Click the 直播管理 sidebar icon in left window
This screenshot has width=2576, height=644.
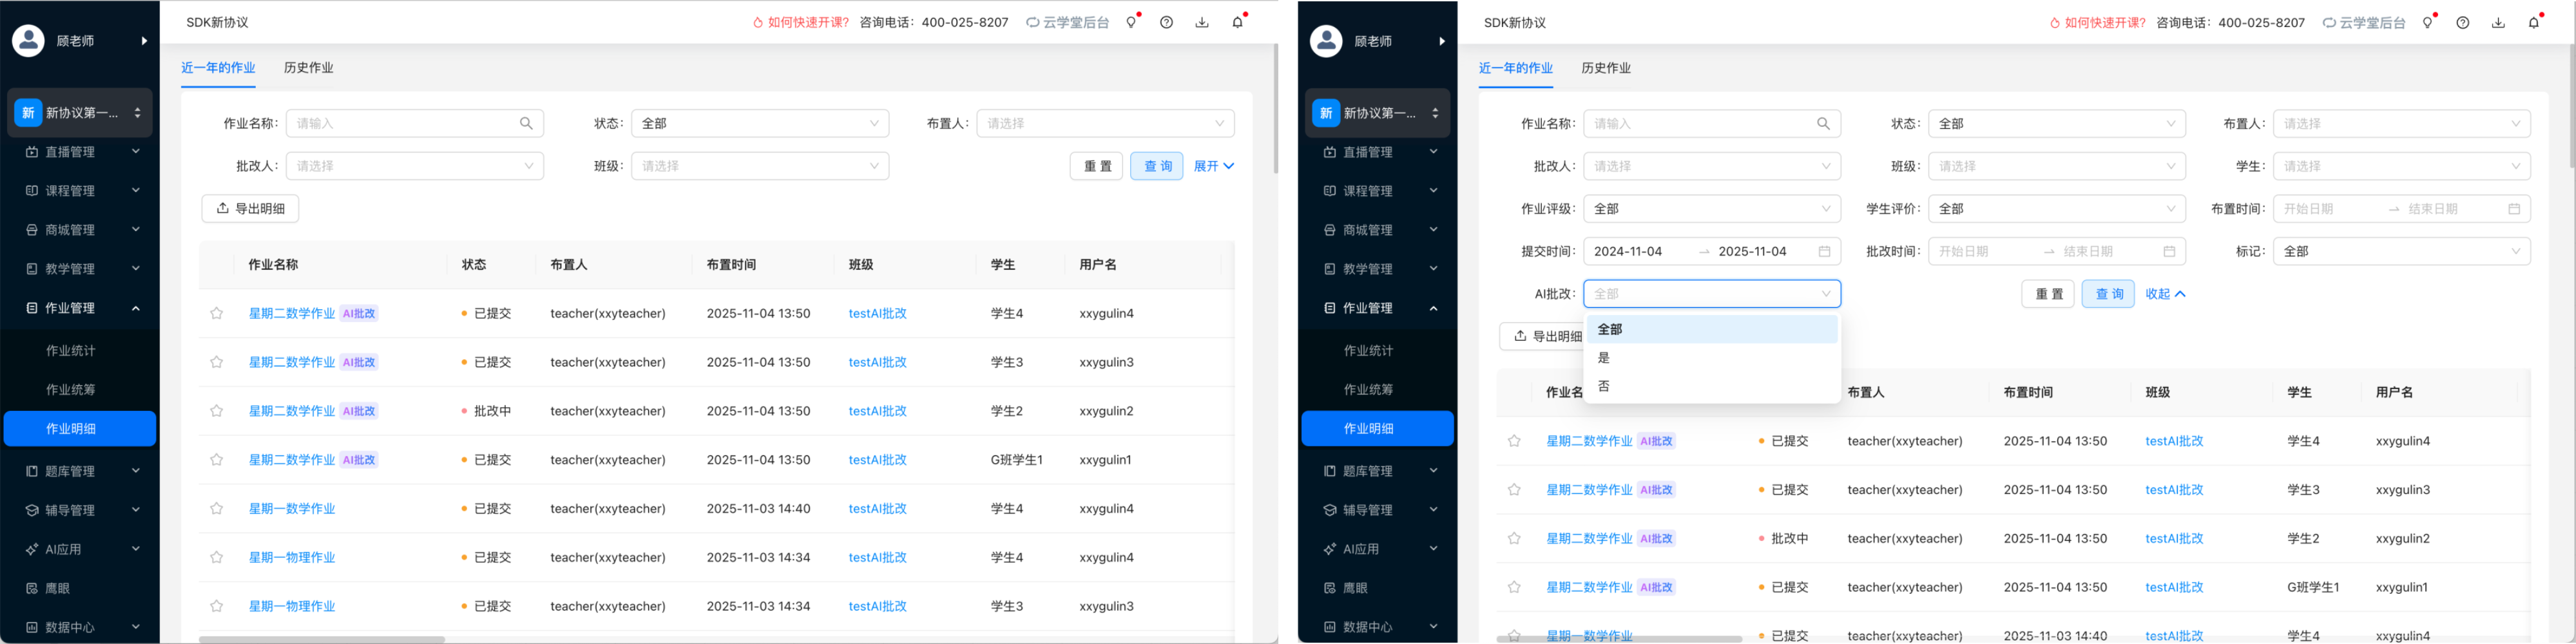(32, 152)
